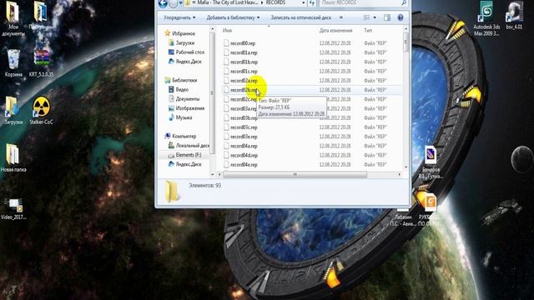Show more toolbar commands chevron
Viewport: 534px width, 300px height.
341,17
